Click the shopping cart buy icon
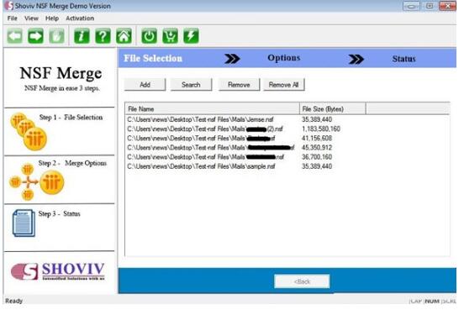The image size is (464, 310). pyautogui.click(x=170, y=36)
